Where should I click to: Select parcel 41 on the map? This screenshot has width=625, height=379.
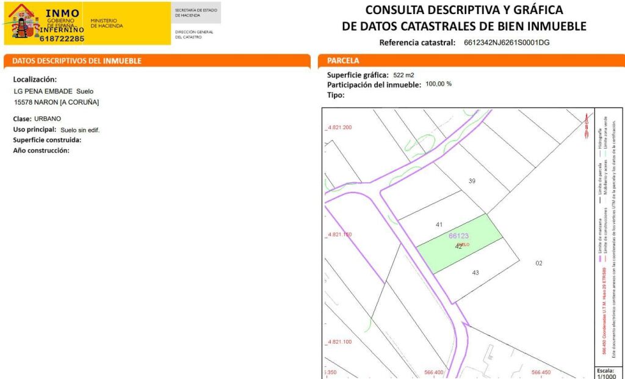tap(439, 224)
